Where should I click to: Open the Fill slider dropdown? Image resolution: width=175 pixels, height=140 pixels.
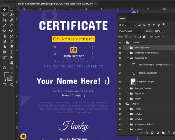point(163,37)
